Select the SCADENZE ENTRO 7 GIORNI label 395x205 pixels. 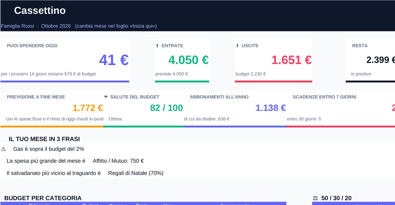pyautogui.click(x=324, y=97)
